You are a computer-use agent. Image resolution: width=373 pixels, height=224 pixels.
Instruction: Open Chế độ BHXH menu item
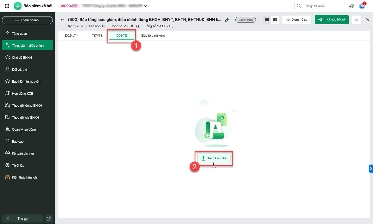[x=27, y=57]
